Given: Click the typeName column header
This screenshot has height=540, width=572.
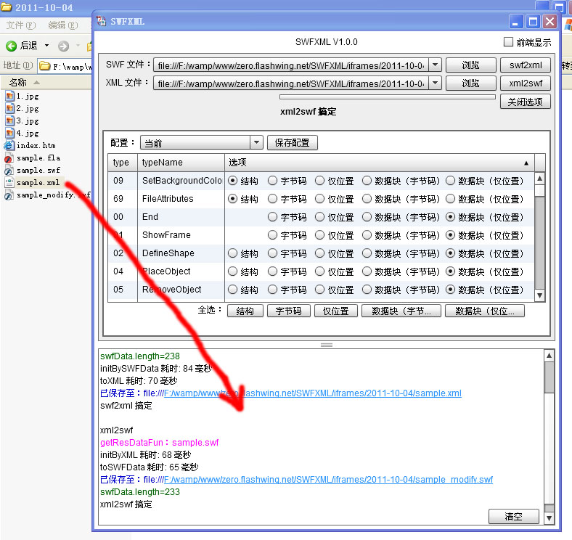Looking at the screenshot, I should pyautogui.click(x=181, y=163).
